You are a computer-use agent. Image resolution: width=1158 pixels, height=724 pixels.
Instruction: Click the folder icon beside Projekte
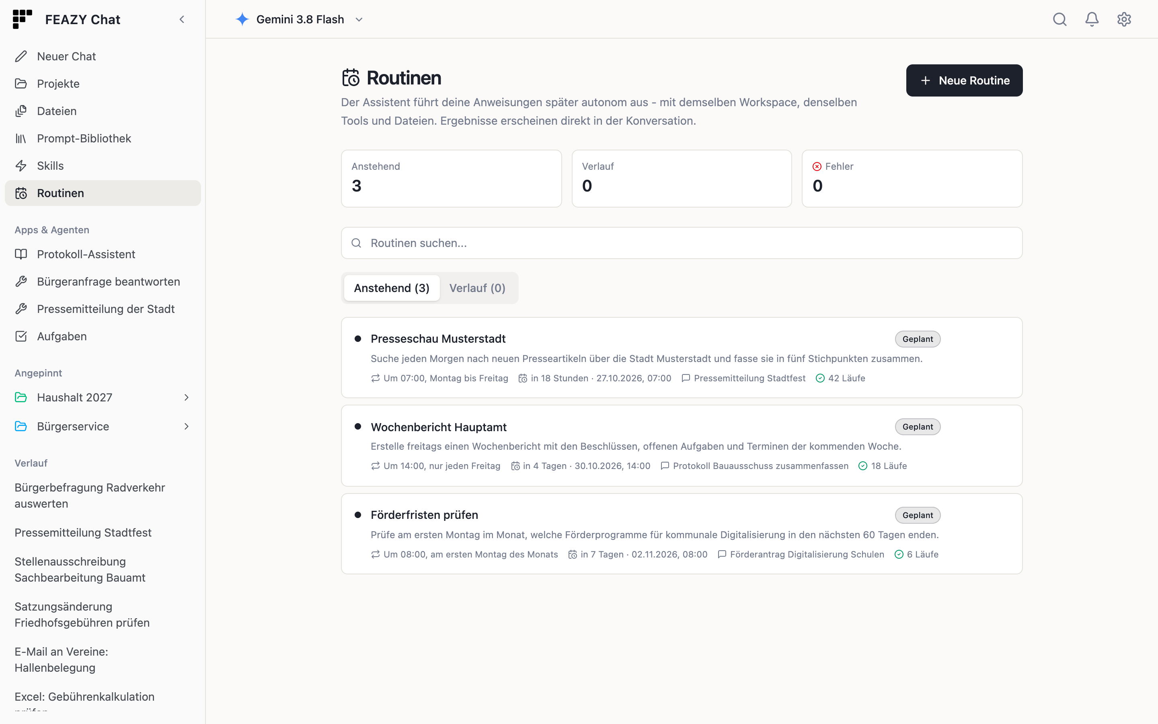pos(21,84)
